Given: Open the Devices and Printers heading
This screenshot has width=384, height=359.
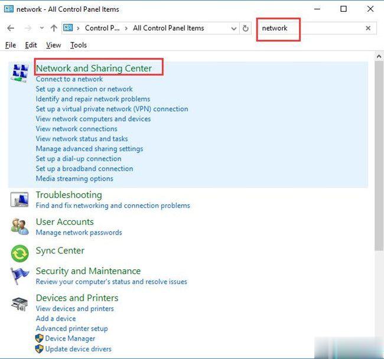Looking at the screenshot, I should 77,298.
